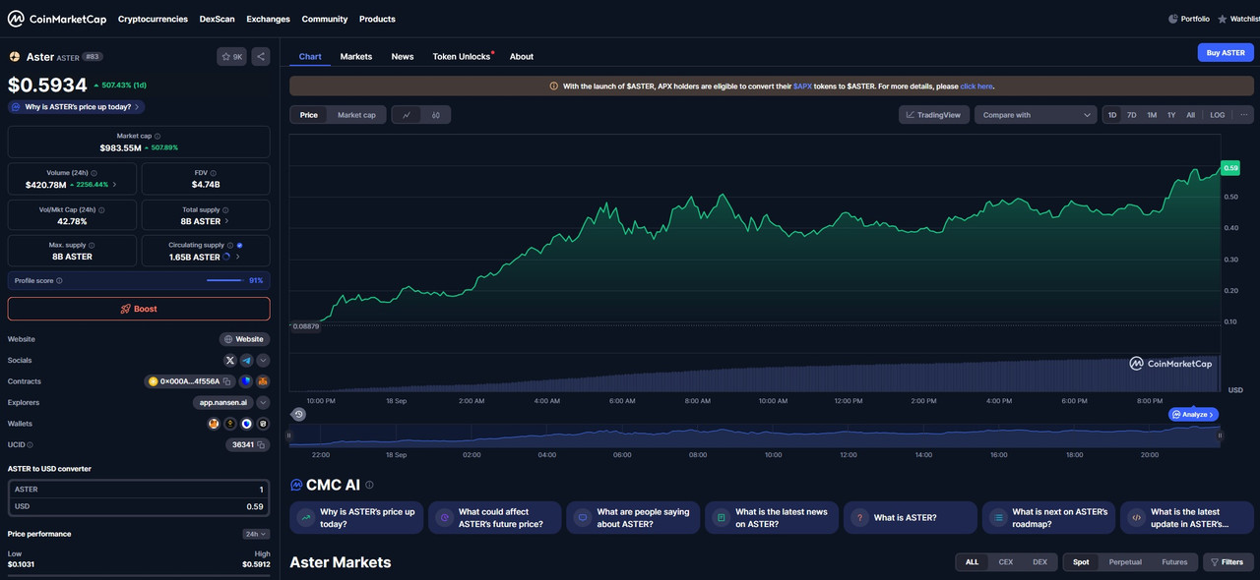The width and height of the screenshot is (1260, 580).
Task: Click the first wallet icon in Wallets row
Action: 214,424
